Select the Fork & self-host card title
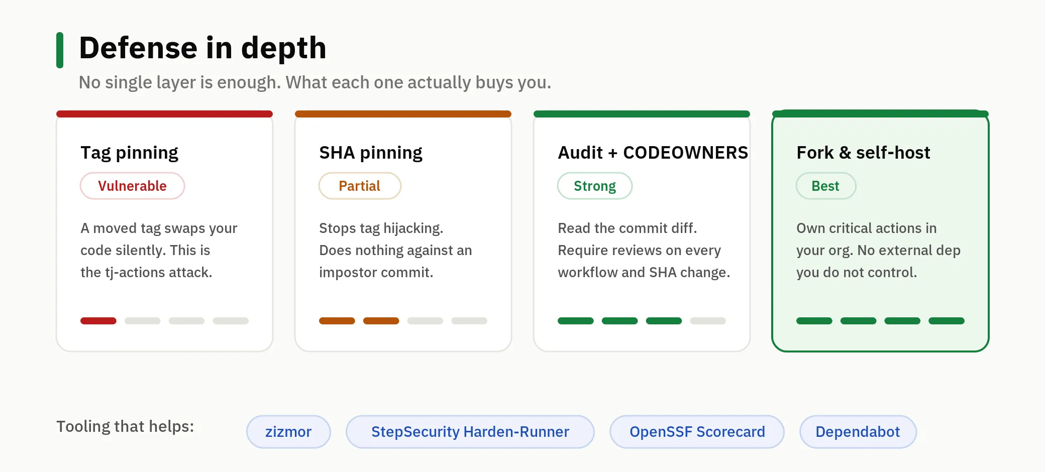Screen dimensions: 1045x472 coord(863,153)
